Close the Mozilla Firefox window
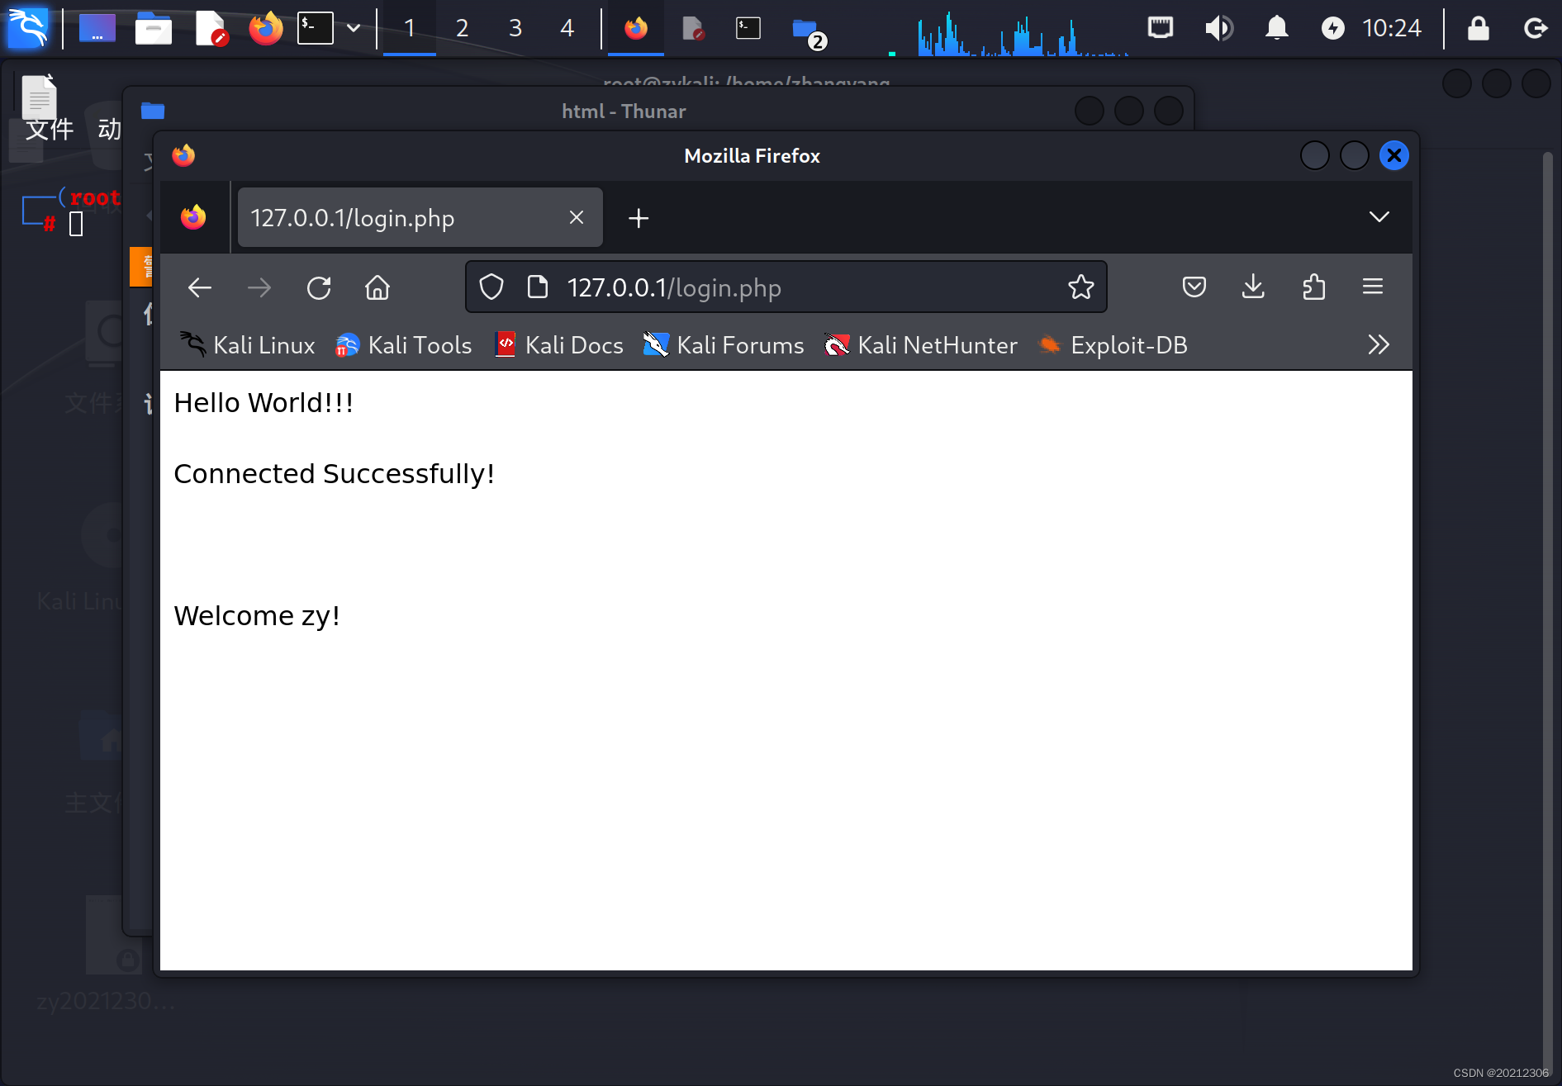Screen dimensions: 1562x1086 (1394, 155)
